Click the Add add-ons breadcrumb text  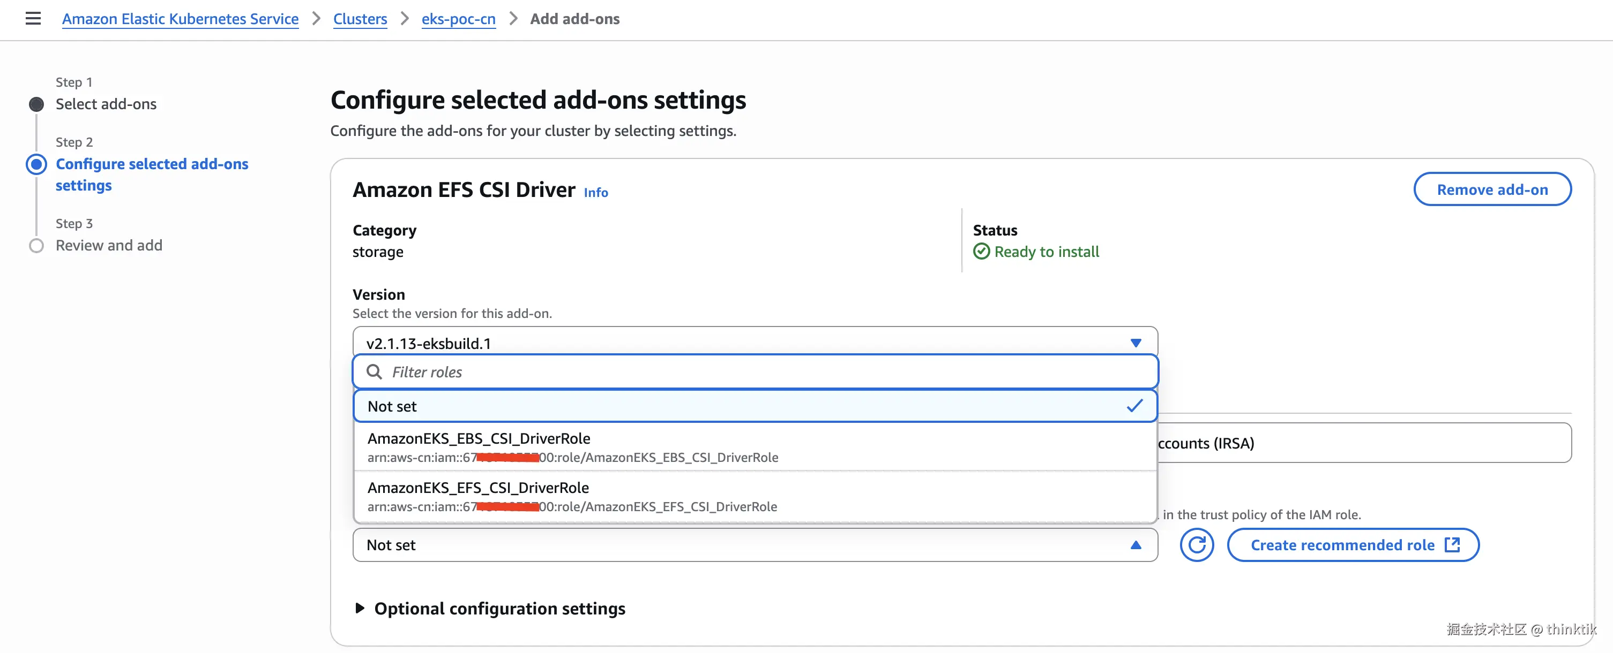click(575, 19)
